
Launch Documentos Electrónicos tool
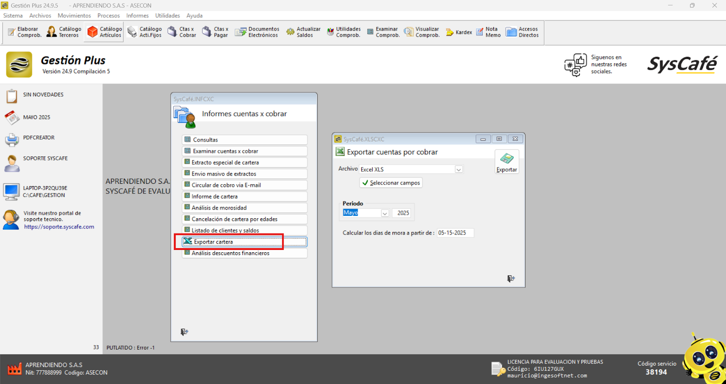257,32
